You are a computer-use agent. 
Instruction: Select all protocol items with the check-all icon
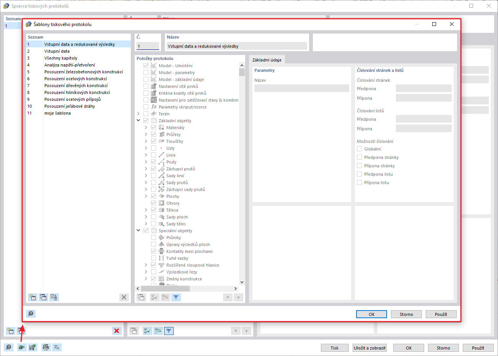tap(154, 297)
